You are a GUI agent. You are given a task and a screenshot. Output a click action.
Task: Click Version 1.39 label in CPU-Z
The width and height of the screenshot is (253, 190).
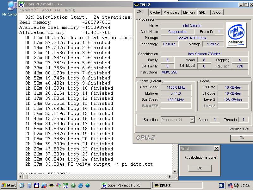(239, 129)
